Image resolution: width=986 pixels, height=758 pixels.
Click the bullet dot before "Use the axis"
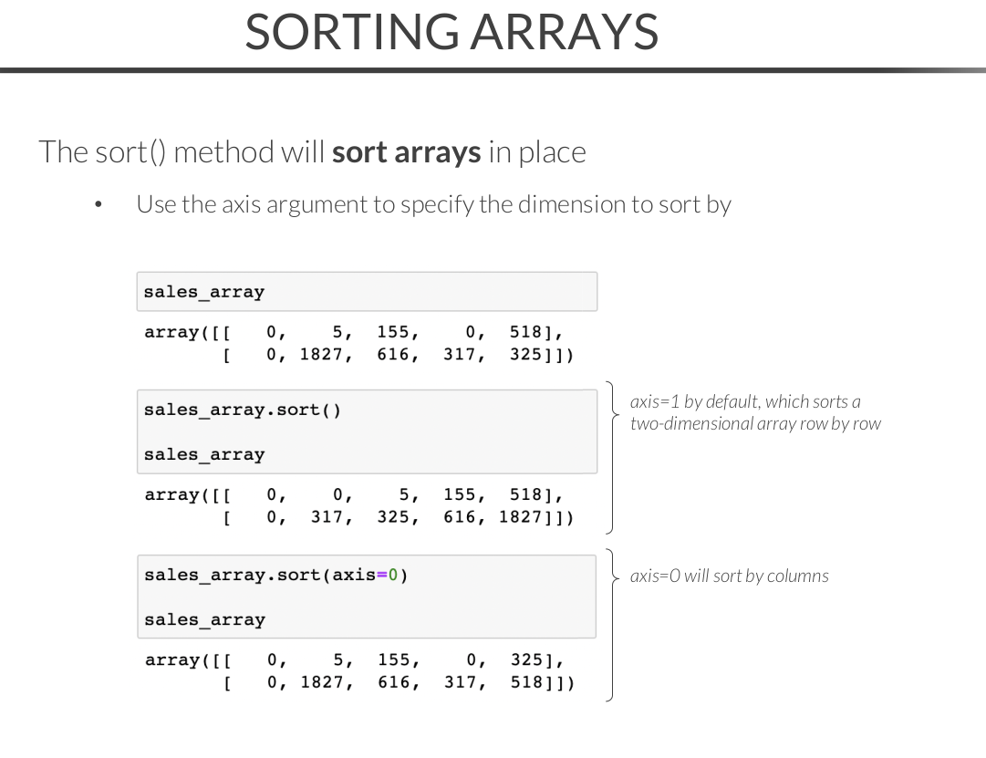[98, 205]
